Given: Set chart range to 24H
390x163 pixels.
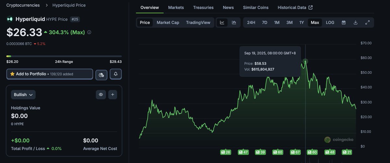Looking at the screenshot, I should [x=251, y=22].
